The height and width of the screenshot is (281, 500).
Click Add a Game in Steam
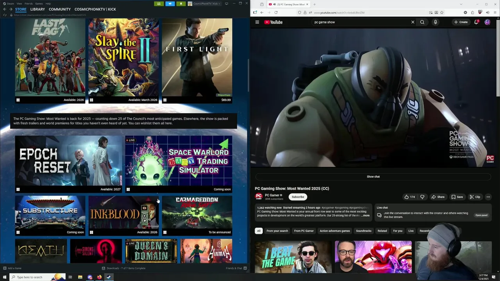click(12, 269)
